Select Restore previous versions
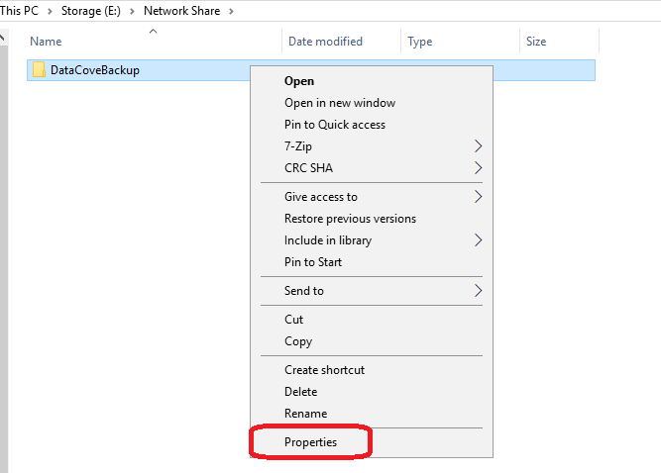 click(x=350, y=219)
